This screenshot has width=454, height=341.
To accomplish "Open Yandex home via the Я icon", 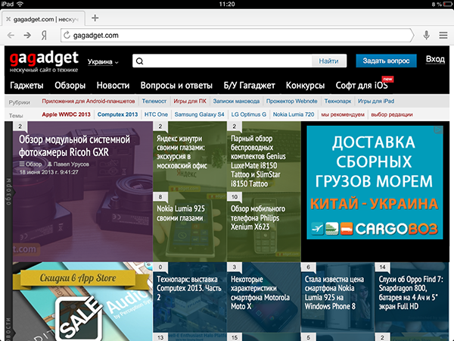I will (44, 36).
